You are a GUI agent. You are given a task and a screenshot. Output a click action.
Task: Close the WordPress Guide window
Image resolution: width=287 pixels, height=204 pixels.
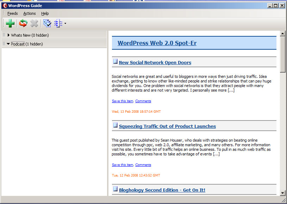(282, 6)
